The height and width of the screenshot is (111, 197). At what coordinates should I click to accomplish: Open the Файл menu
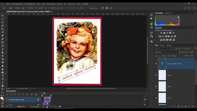click(8, 4)
